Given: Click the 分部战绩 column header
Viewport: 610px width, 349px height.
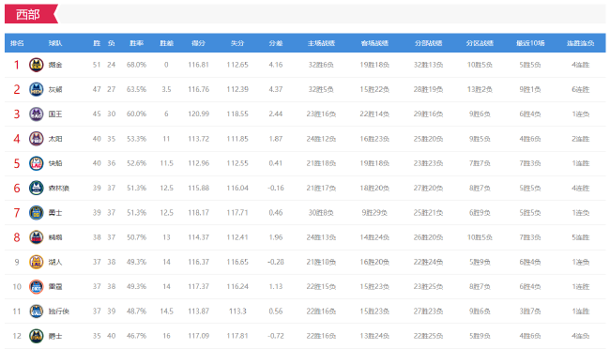Looking at the screenshot, I should point(428,43).
